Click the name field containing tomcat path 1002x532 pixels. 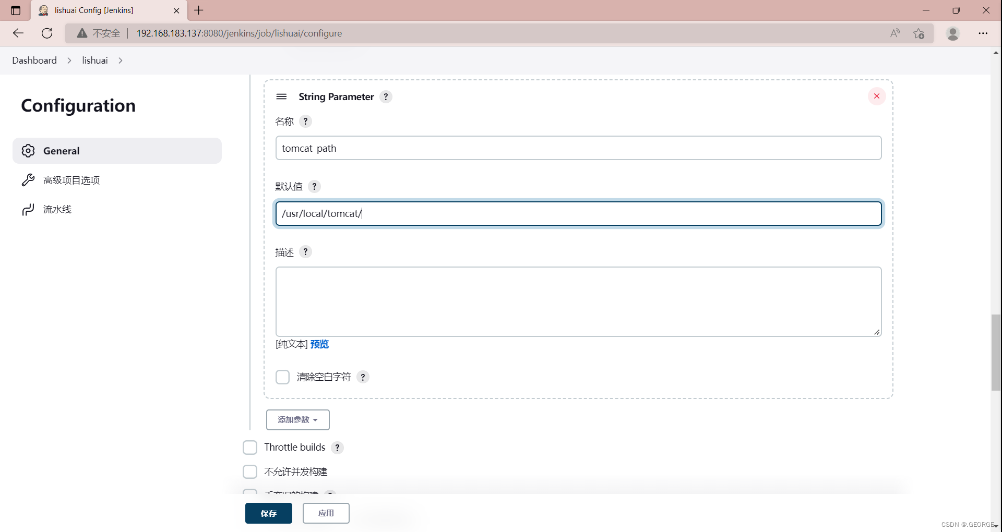(x=578, y=148)
